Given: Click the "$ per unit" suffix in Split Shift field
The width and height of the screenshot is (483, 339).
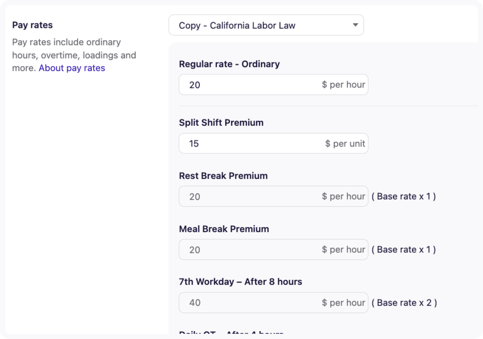Looking at the screenshot, I should [345, 143].
